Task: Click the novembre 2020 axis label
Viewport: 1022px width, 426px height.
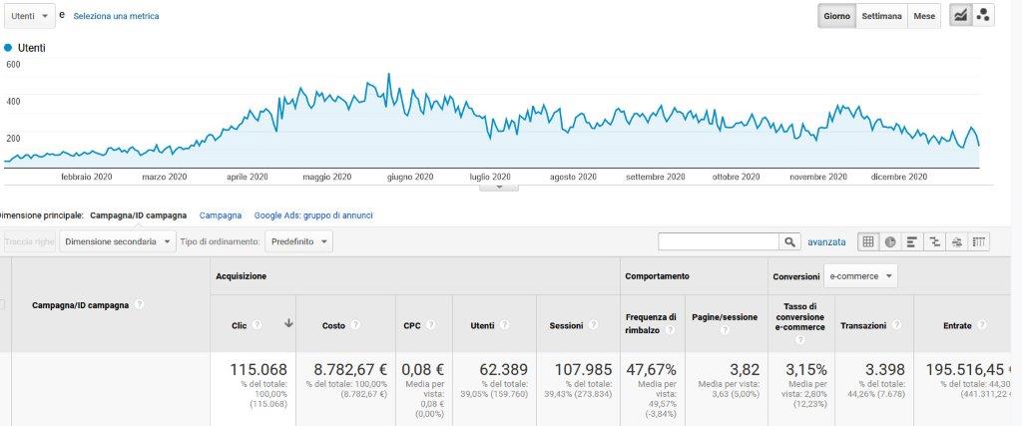Action: (818, 177)
